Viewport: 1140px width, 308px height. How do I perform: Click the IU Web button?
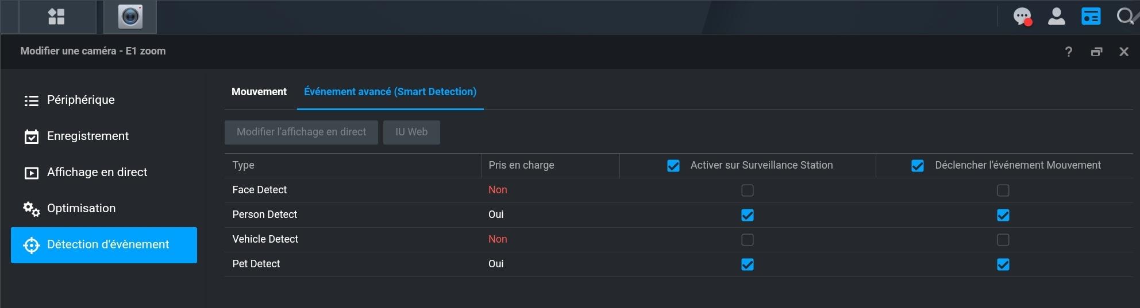pos(411,132)
